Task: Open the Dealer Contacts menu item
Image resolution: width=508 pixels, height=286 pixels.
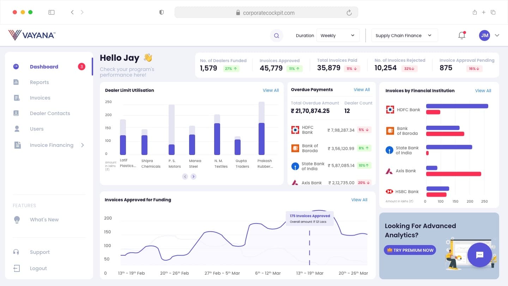Action: coord(50,113)
